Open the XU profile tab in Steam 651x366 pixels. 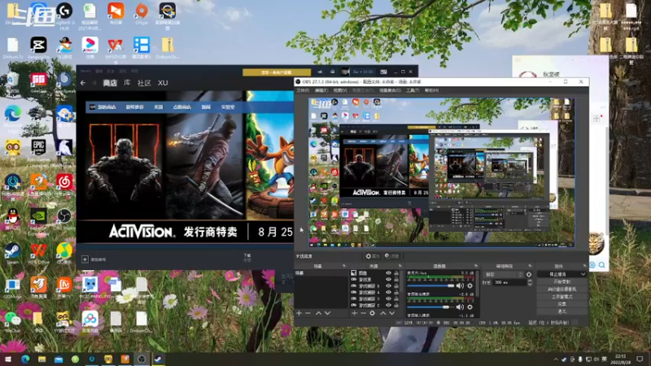click(163, 83)
